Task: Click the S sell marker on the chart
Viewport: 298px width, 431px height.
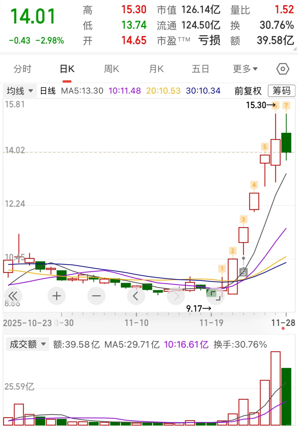Action: point(243,272)
